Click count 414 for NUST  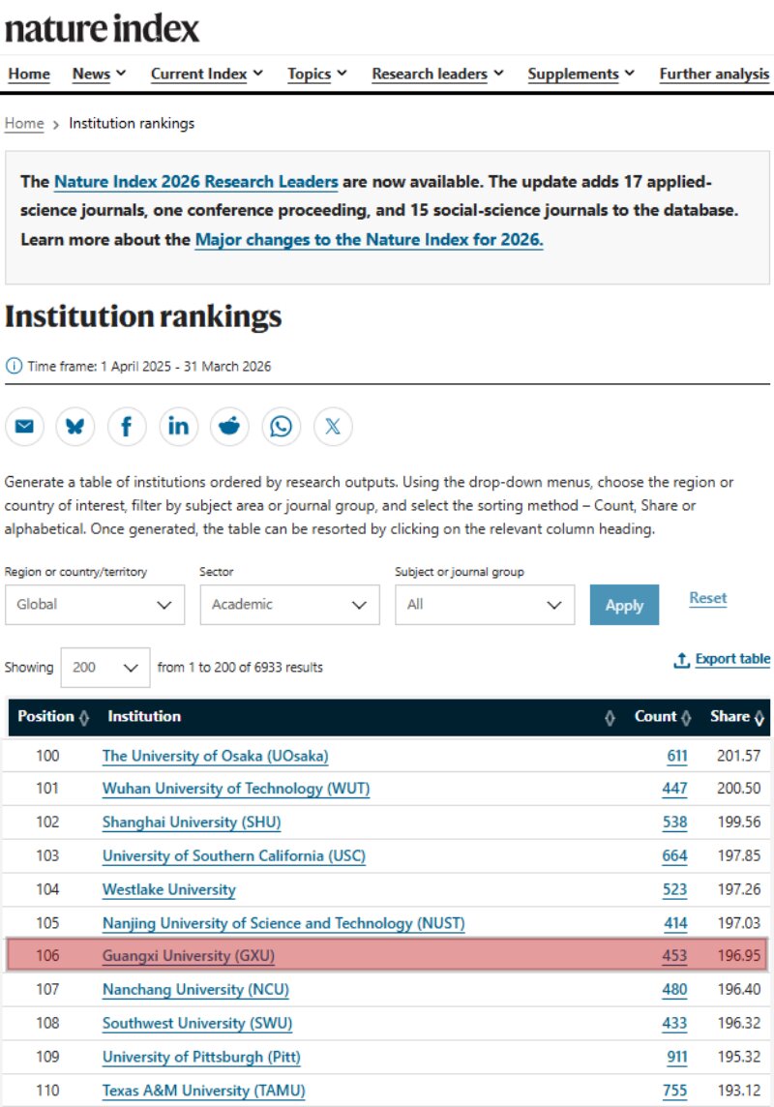675,923
